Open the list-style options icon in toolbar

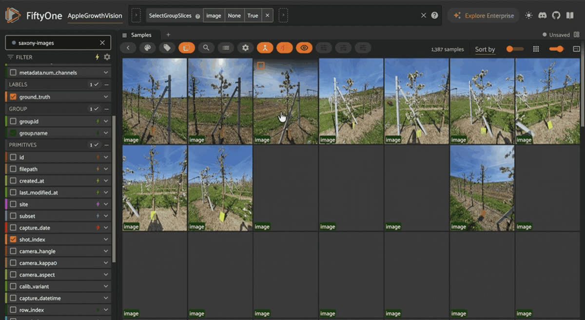226,48
